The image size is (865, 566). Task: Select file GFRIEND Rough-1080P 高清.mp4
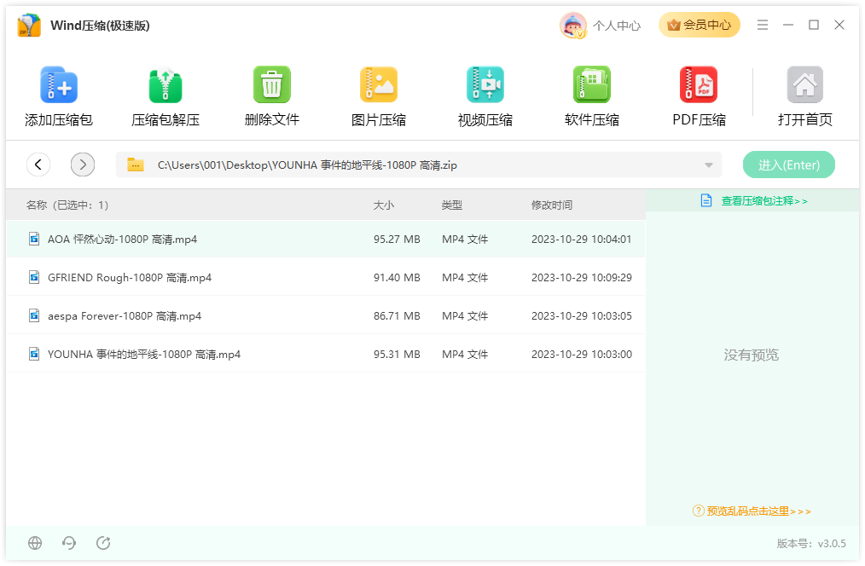[x=326, y=277]
